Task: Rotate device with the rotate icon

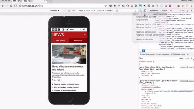Action: 117,11
